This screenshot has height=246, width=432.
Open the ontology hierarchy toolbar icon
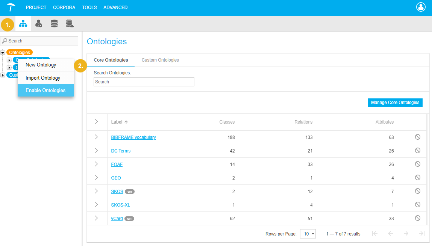point(23,24)
